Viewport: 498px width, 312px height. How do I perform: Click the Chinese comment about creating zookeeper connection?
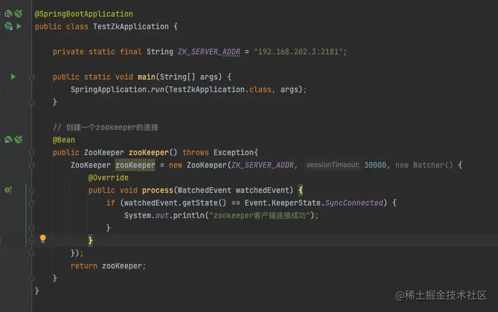coord(105,128)
